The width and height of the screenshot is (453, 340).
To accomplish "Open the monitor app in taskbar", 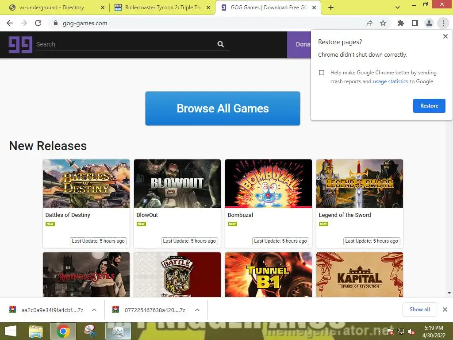I will click(118, 331).
